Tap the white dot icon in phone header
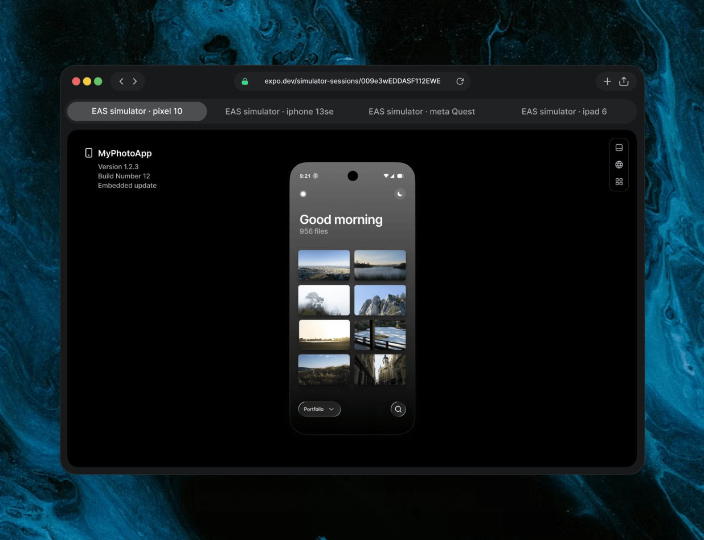Viewport: 704px width, 540px height. (303, 194)
